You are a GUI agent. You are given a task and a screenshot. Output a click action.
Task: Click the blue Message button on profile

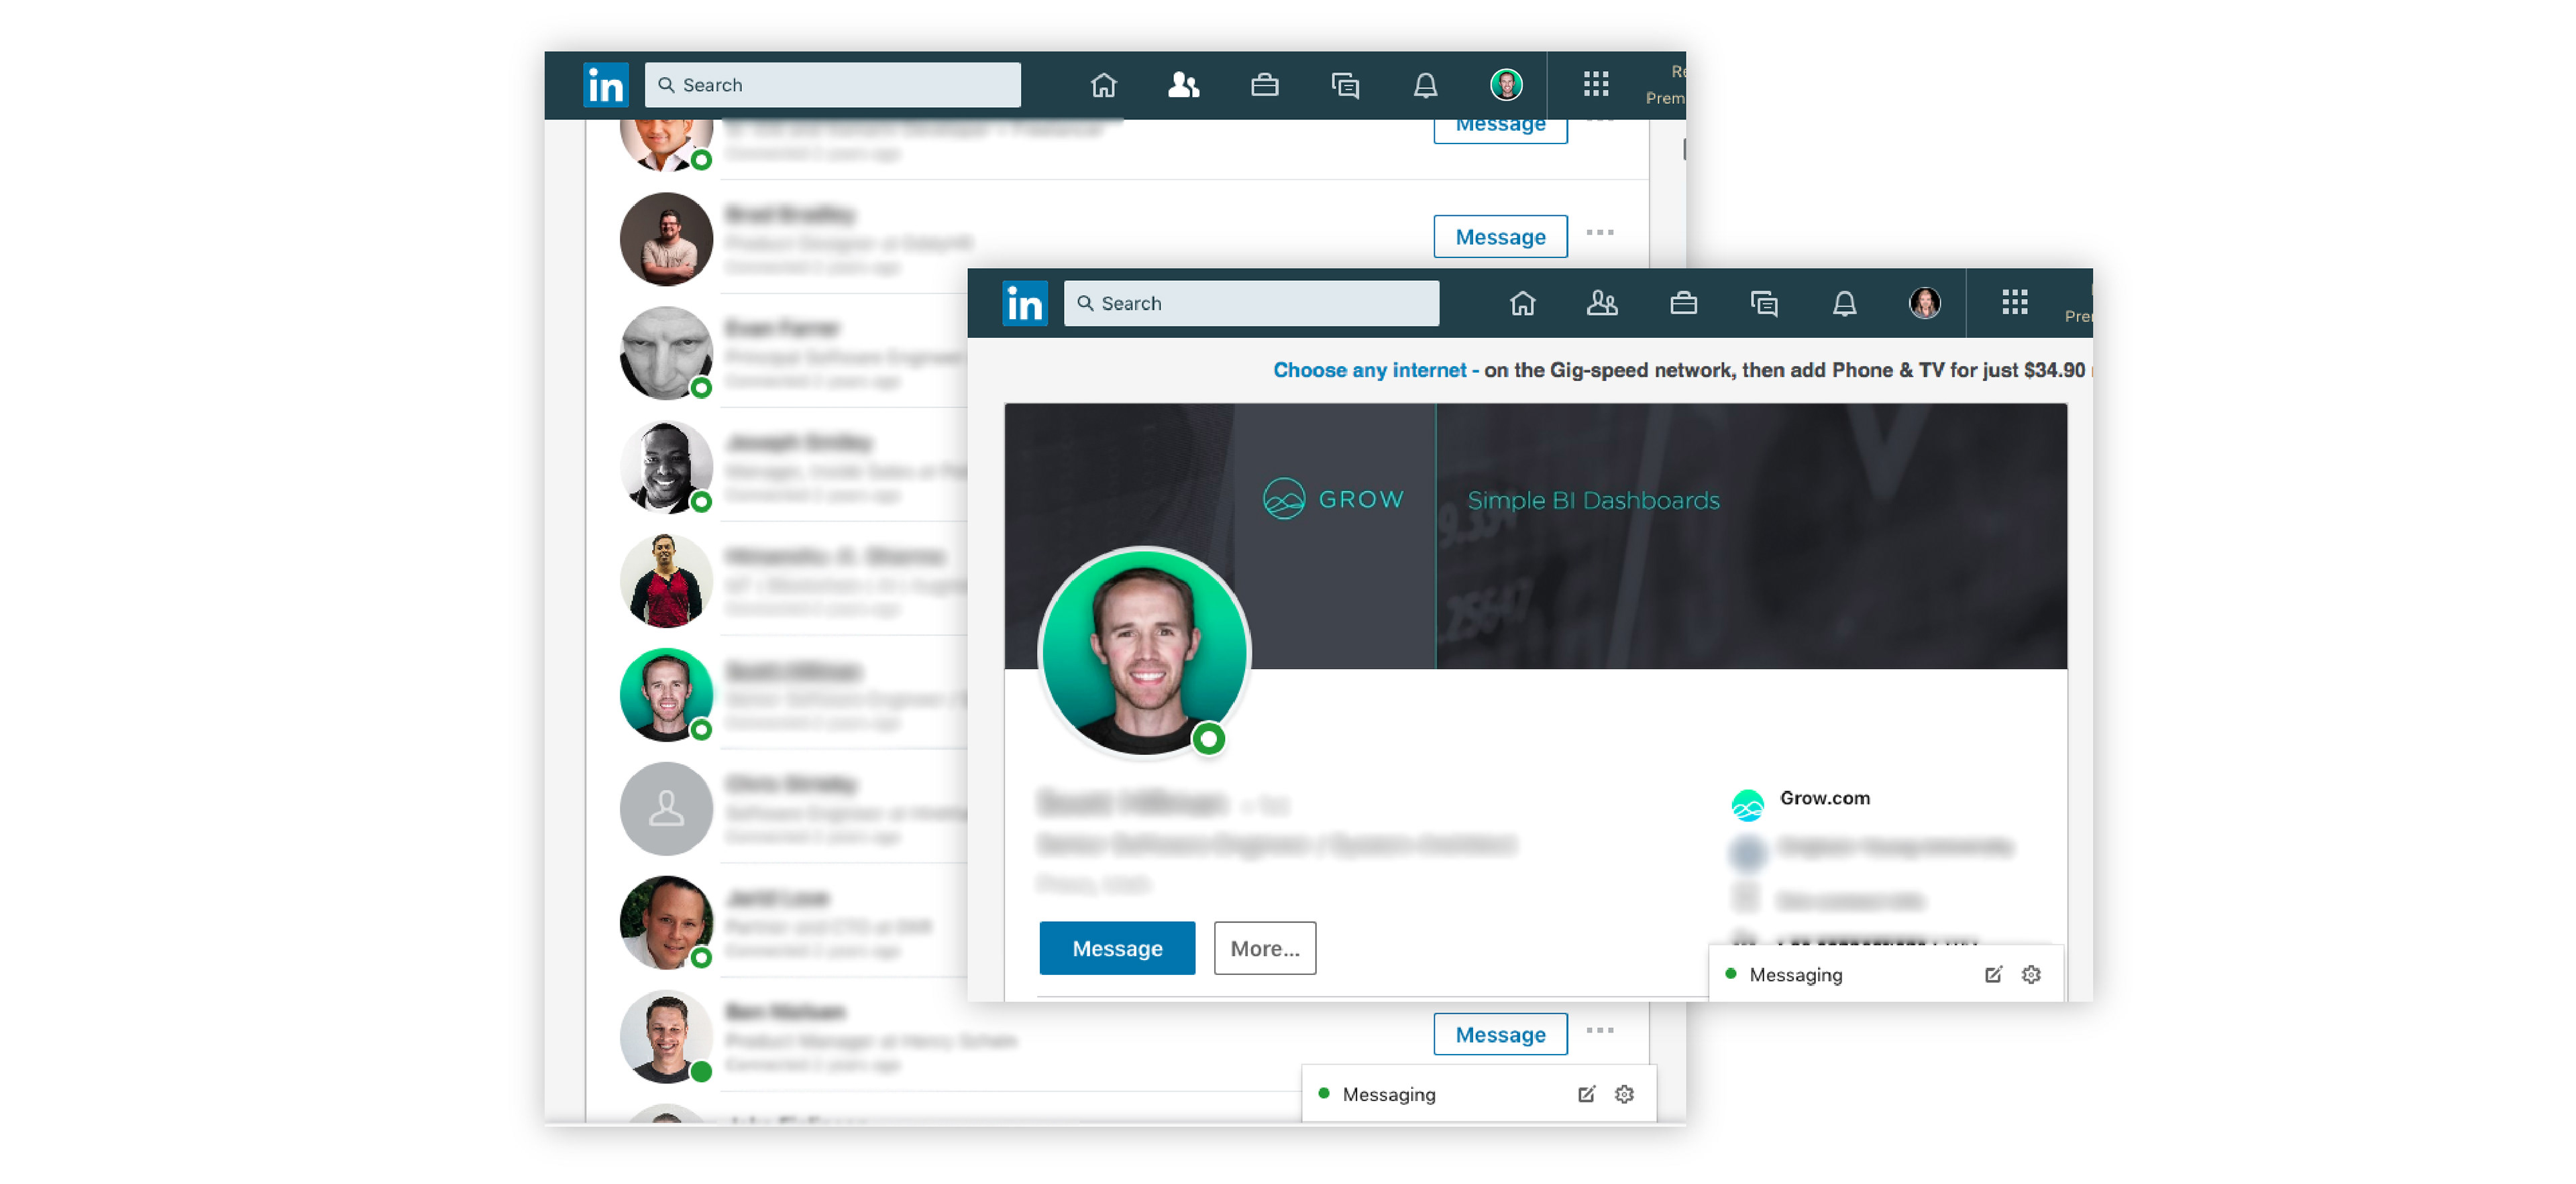[1117, 947]
